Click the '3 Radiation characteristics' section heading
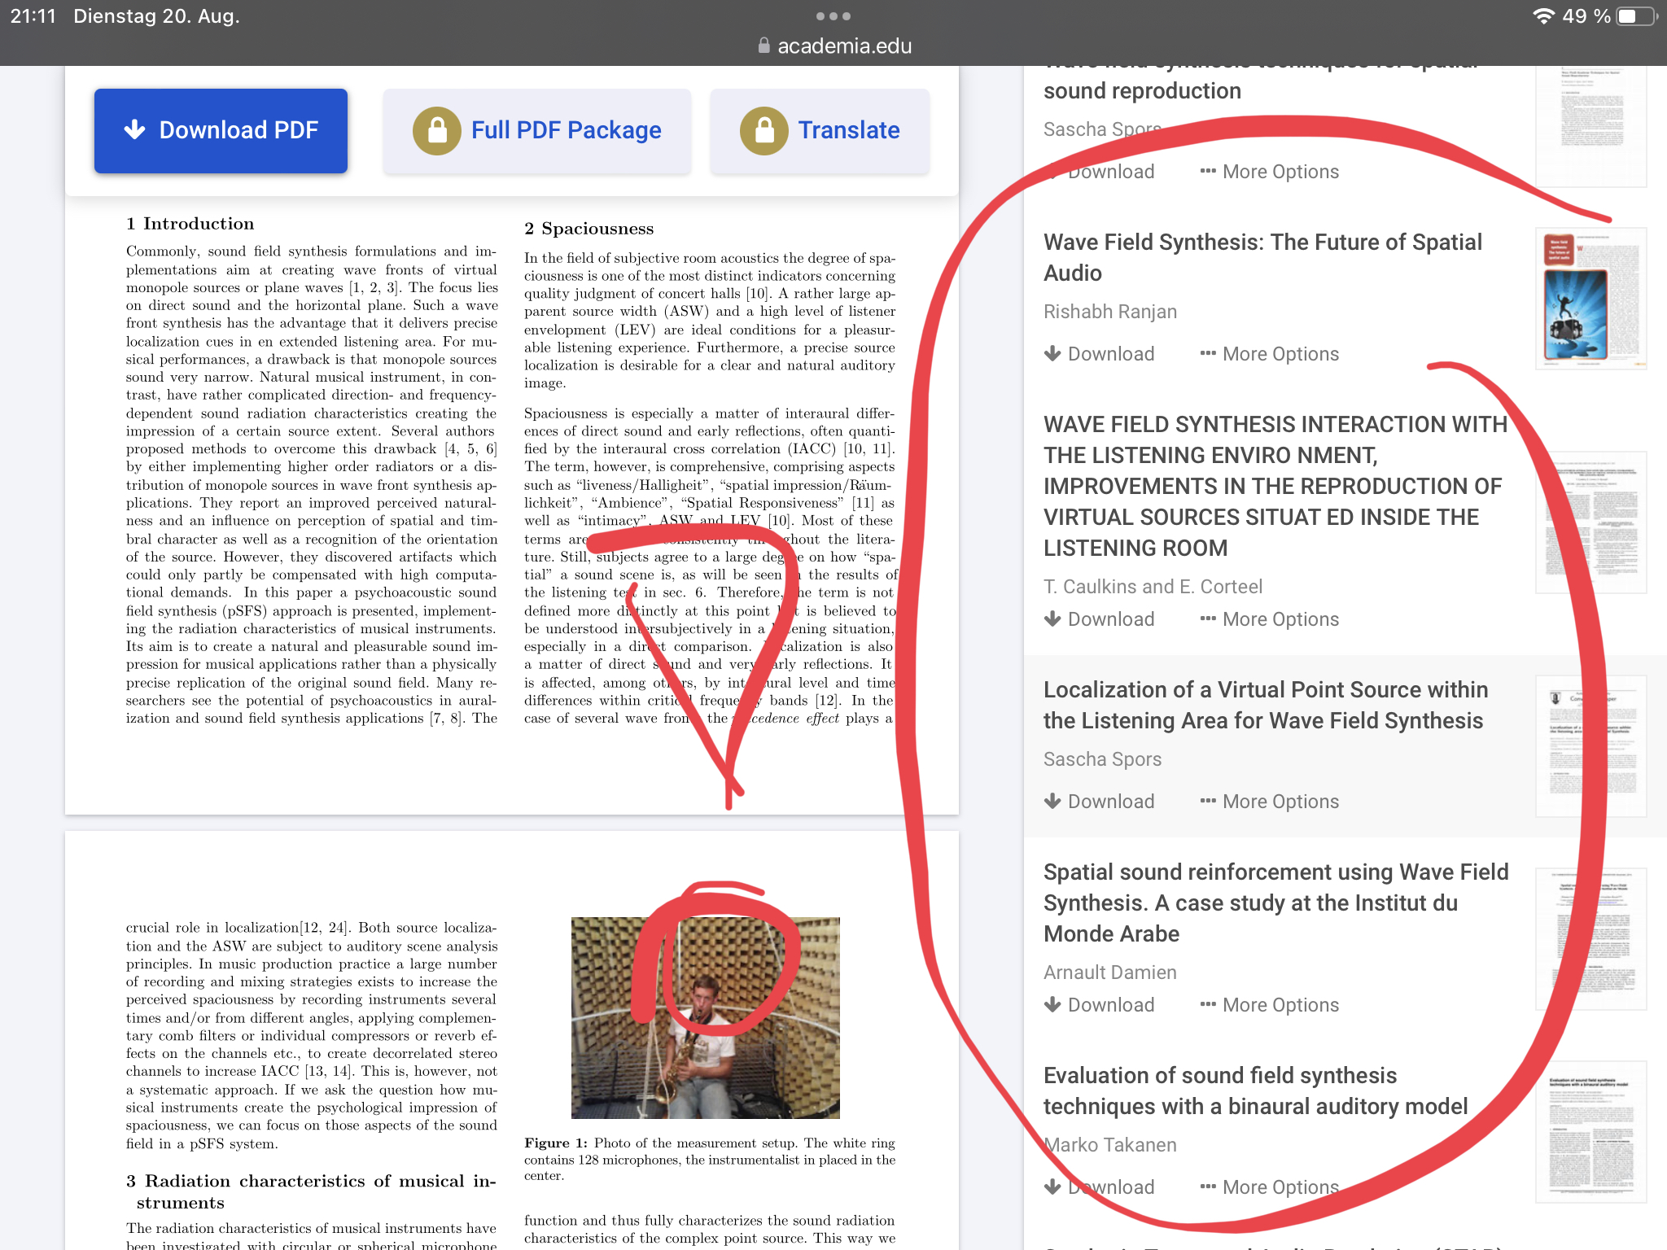 coord(311,1191)
